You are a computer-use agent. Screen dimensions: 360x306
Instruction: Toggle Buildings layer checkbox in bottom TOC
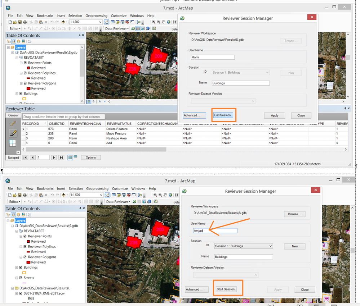(21, 267)
